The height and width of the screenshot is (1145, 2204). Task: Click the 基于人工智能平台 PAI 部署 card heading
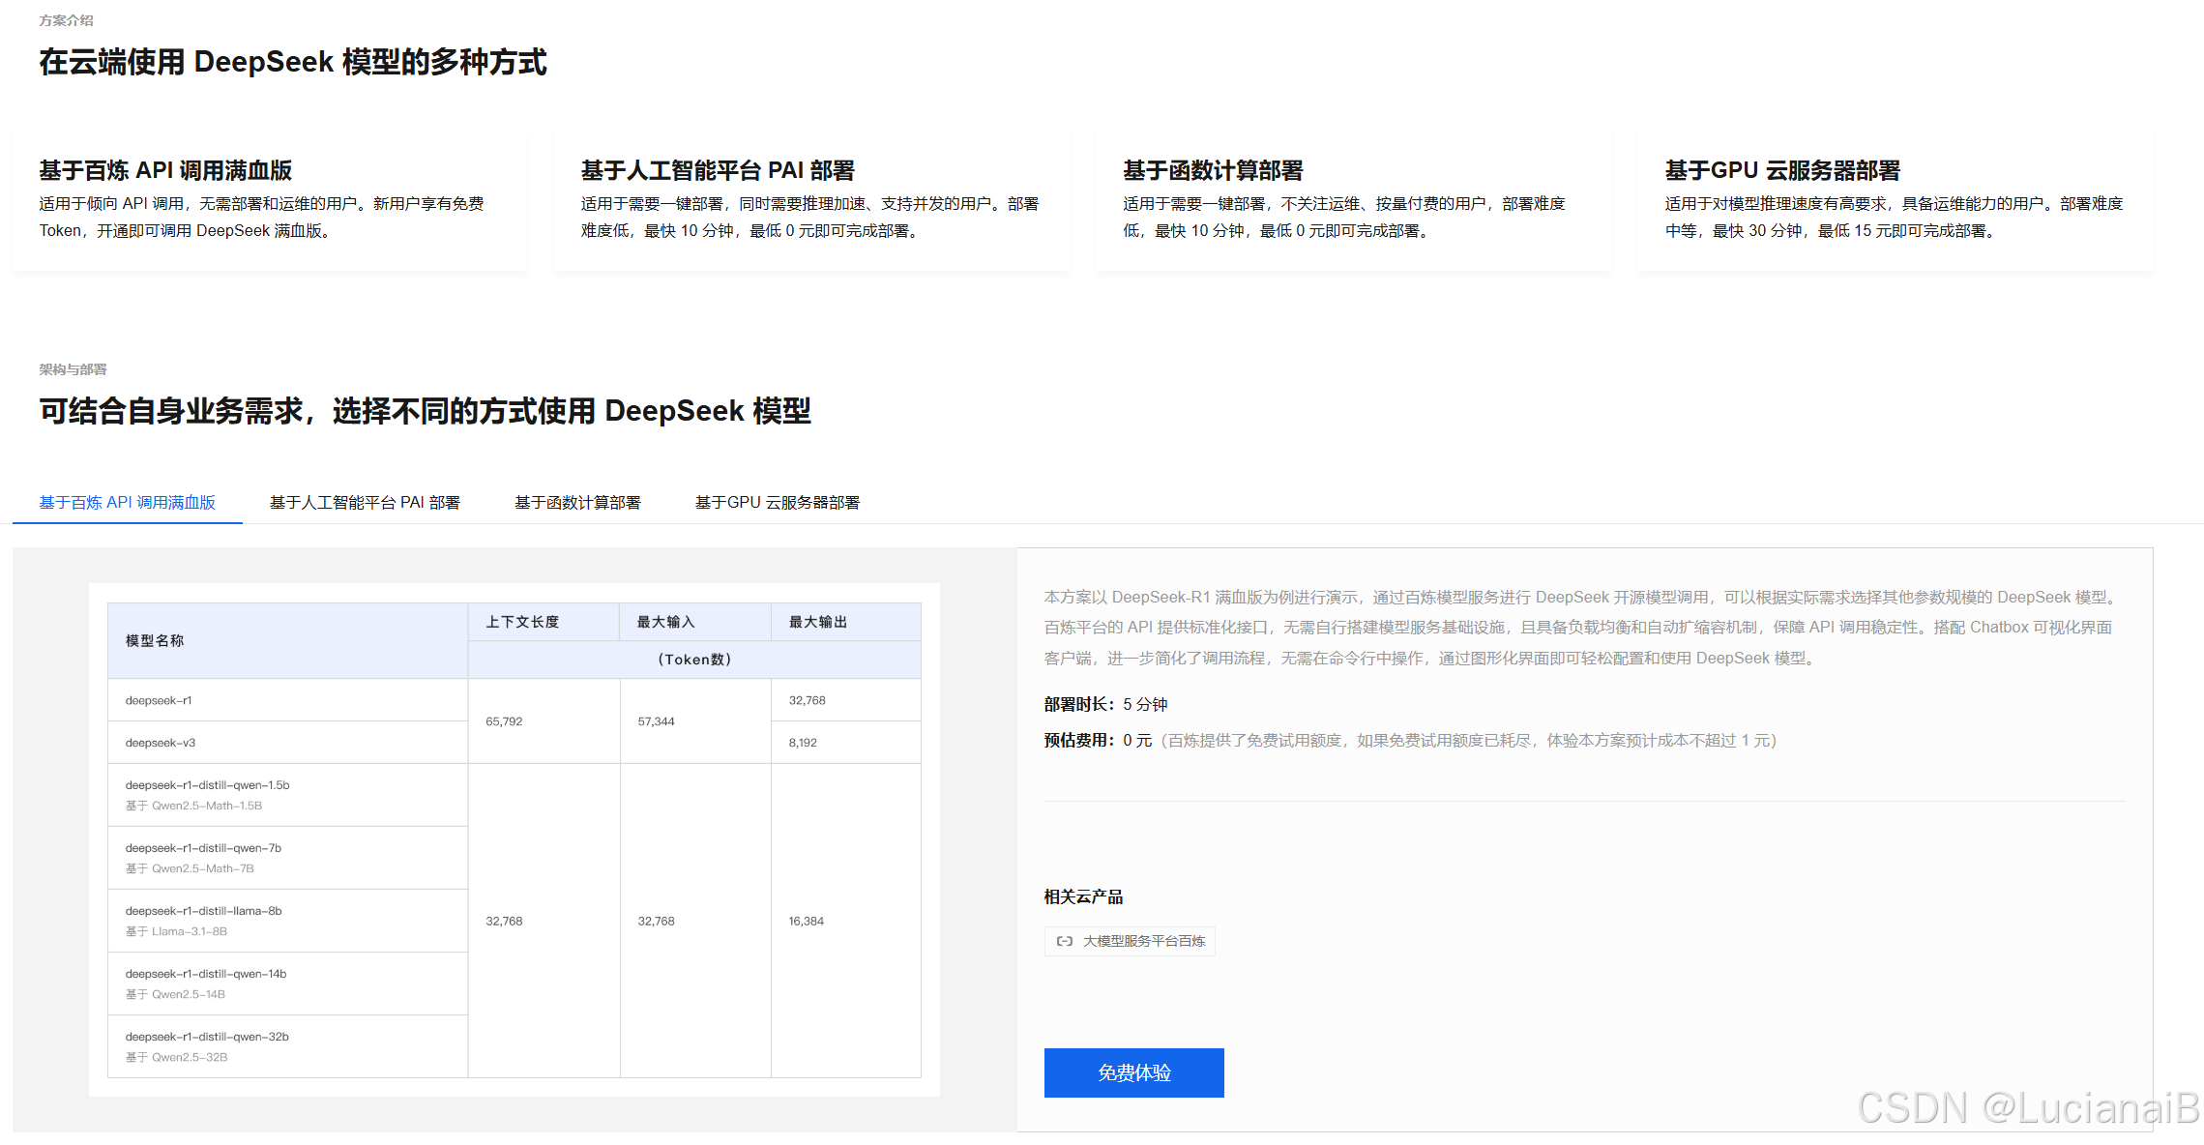[718, 170]
